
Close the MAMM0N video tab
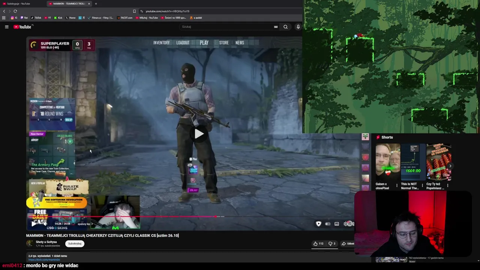pyautogui.click(x=89, y=4)
